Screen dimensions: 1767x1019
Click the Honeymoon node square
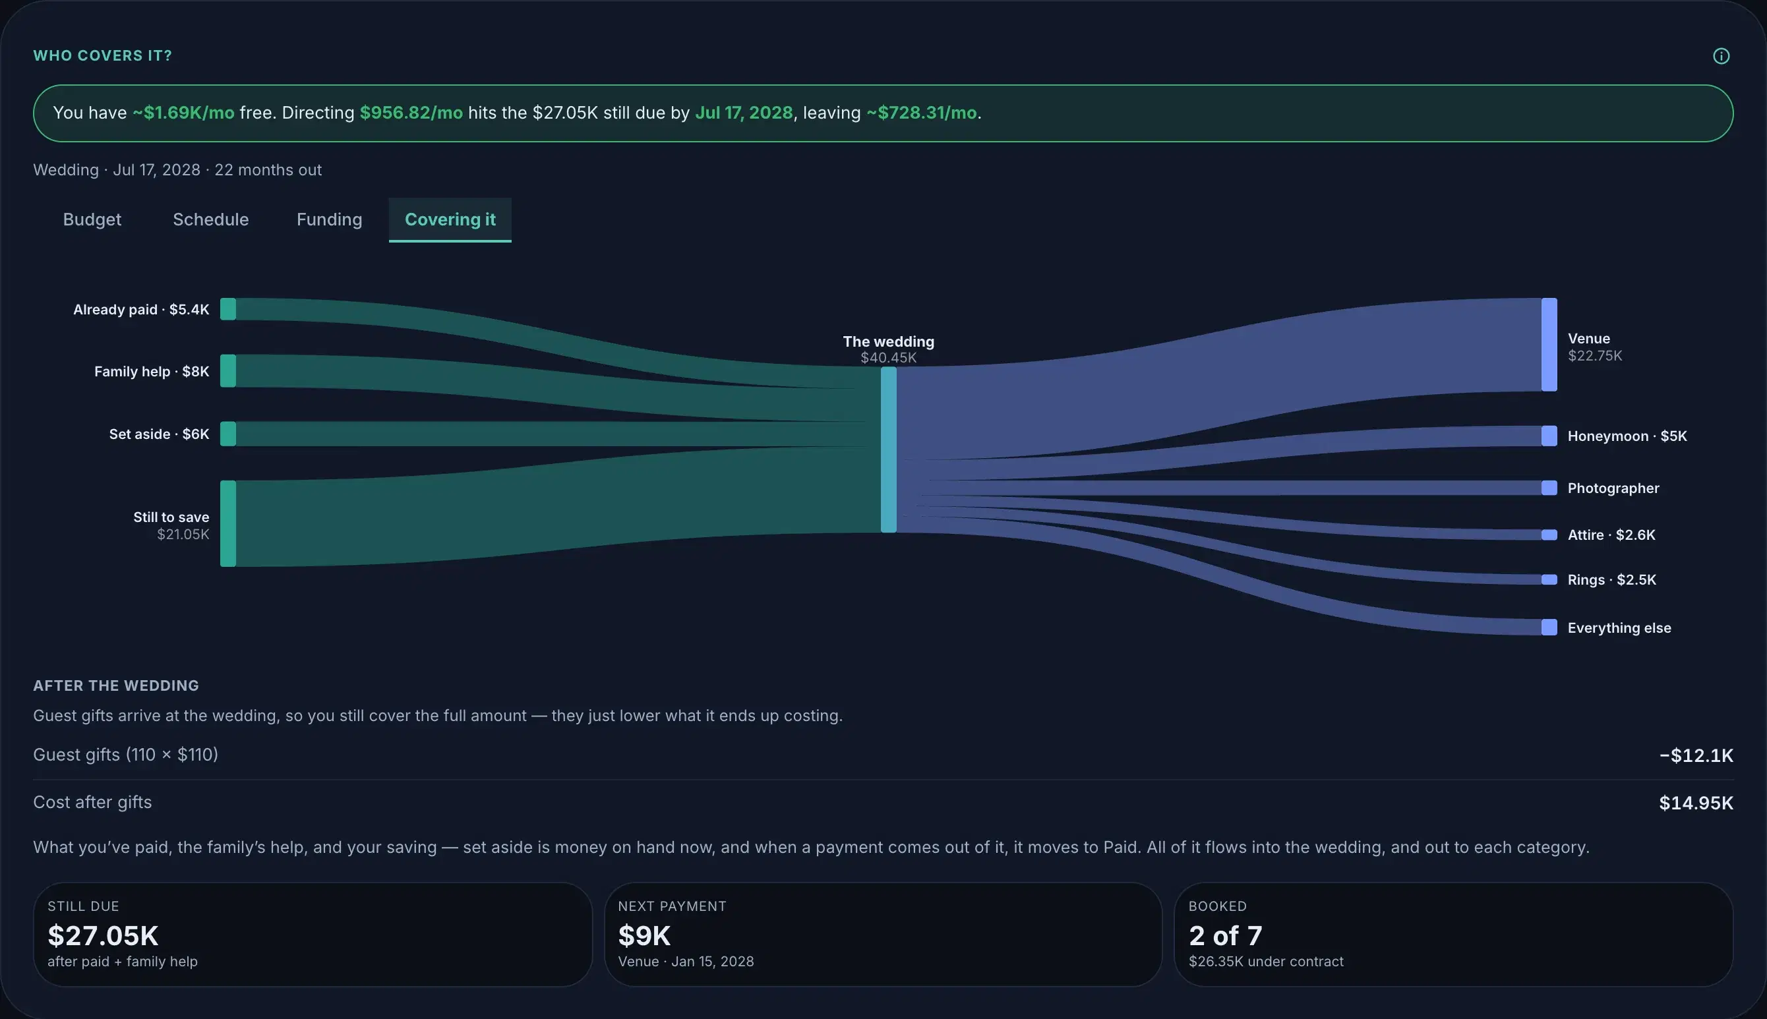[1549, 435]
